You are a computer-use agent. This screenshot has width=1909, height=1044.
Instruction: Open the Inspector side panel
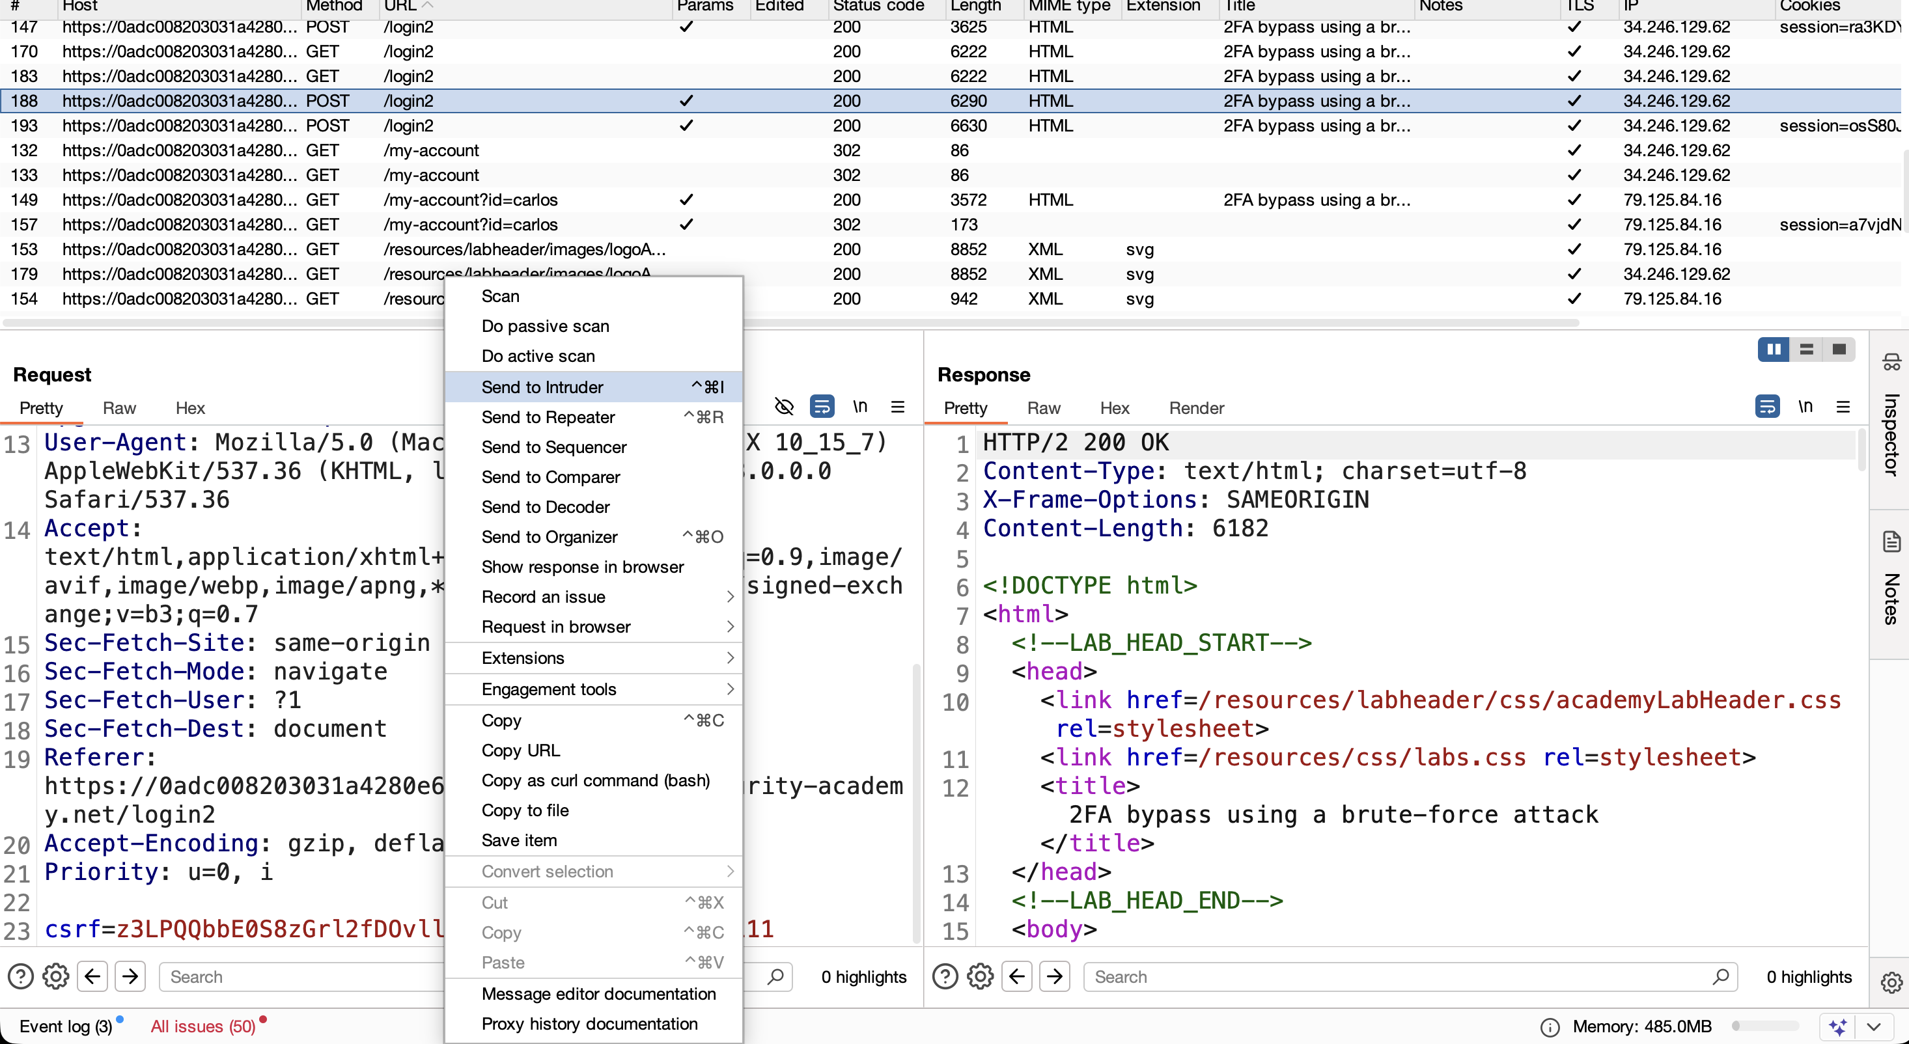[1891, 417]
